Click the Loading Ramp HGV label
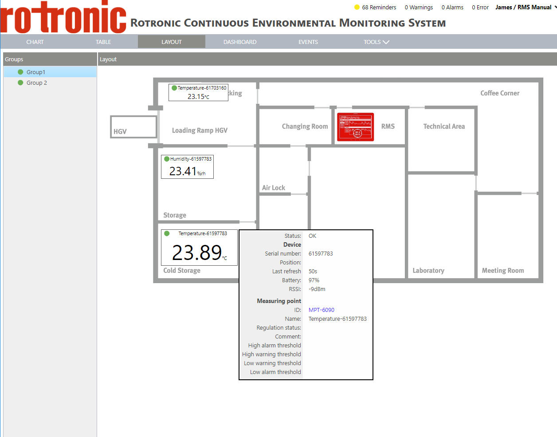Screen dimensions: 557x437 tap(200, 130)
